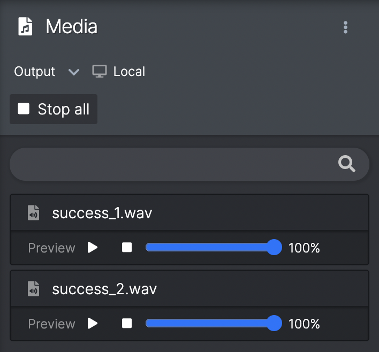Image resolution: width=379 pixels, height=352 pixels.
Task: Click the Media panel title
Action: [72, 26]
